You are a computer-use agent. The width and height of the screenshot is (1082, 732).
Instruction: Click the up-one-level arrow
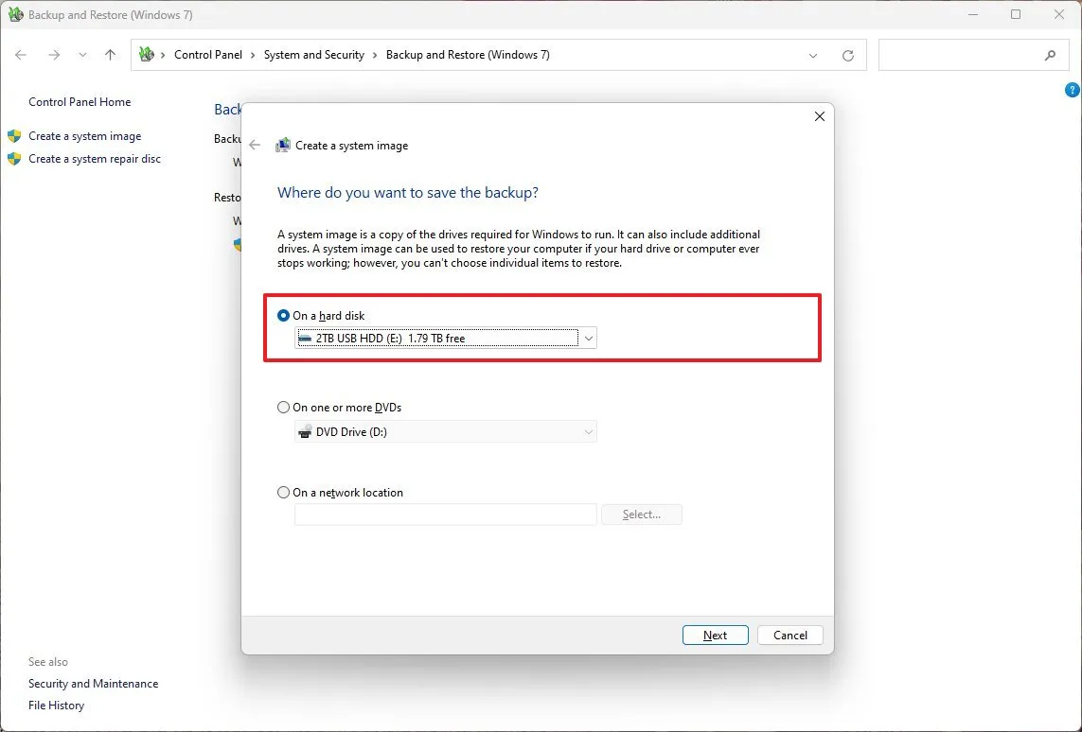click(110, 54)
